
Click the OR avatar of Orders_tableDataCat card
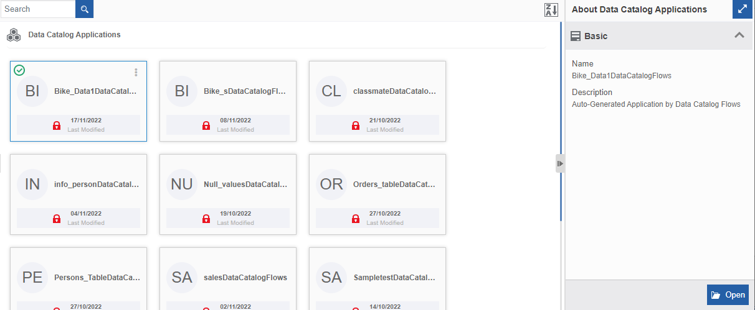[x=331, y=185]
